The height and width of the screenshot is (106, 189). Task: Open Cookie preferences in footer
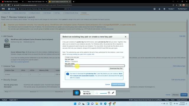point(182,100)
